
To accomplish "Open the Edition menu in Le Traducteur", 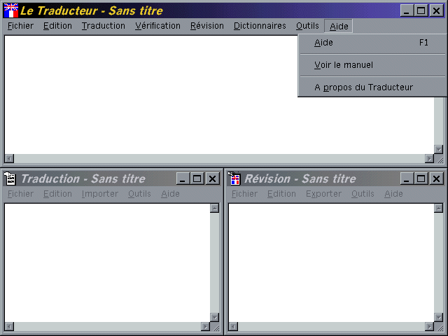I will pos(57,26).
